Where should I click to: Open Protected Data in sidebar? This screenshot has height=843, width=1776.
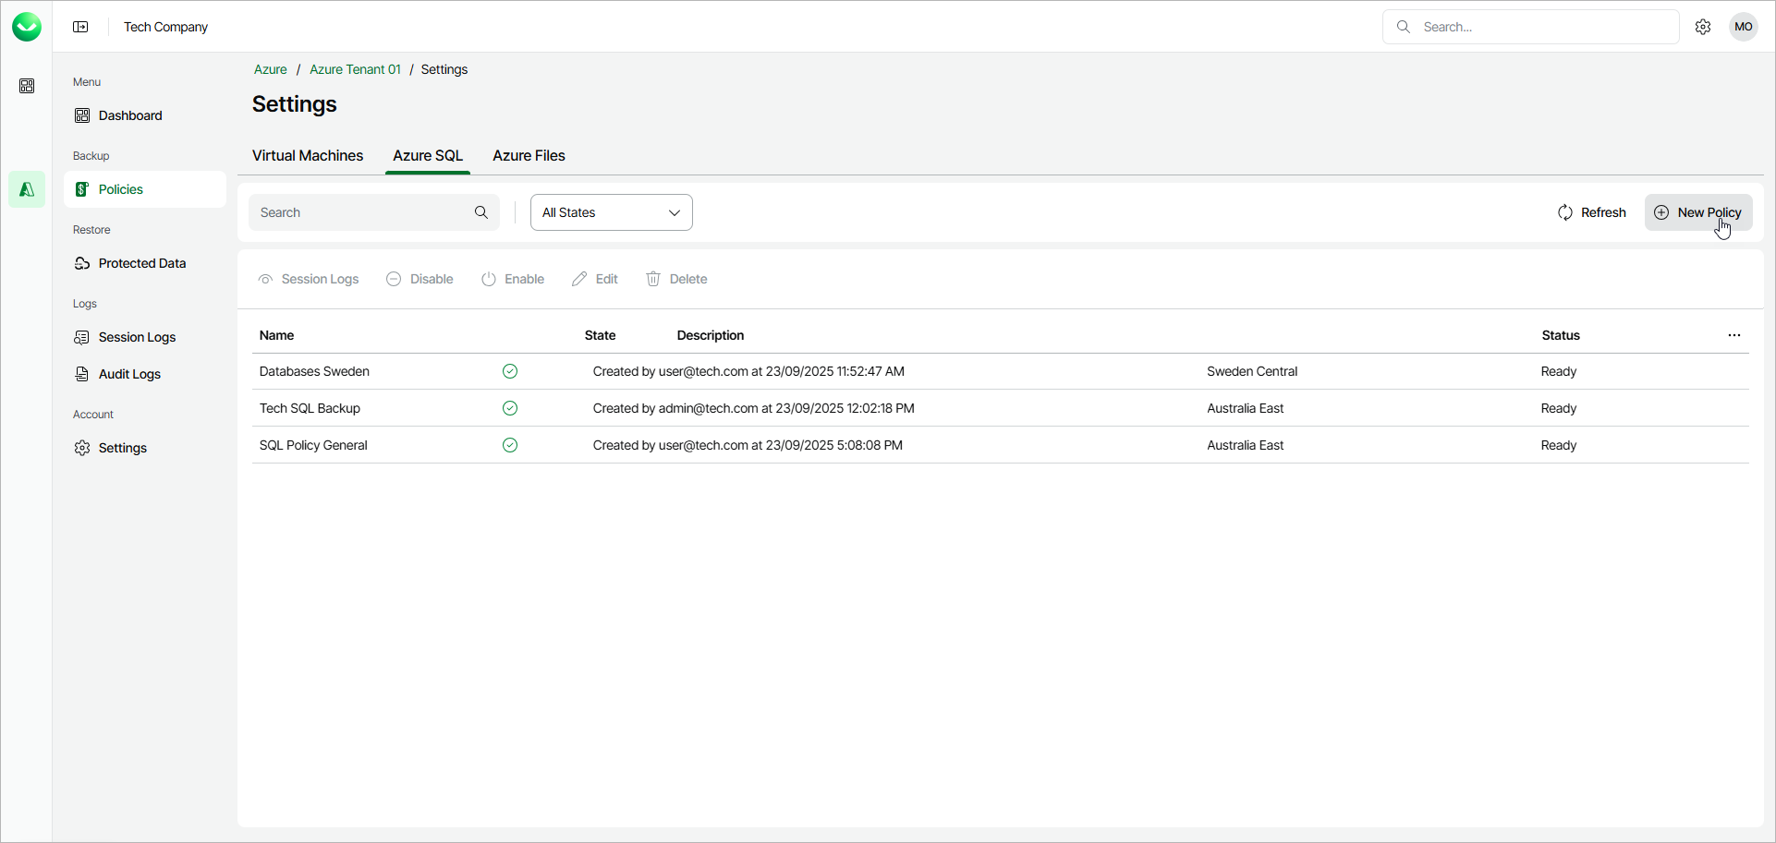(x=141, y=263)
